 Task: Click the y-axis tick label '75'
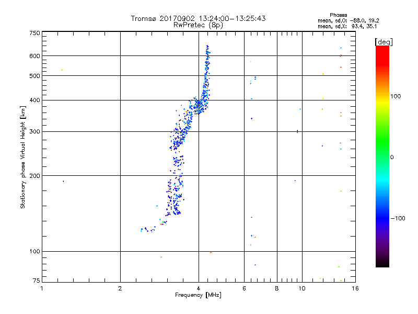click(37, 281)
